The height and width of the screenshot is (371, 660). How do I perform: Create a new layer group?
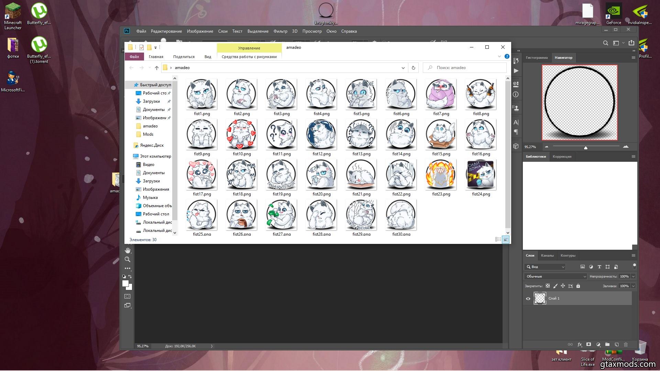(x=607, y=345)
